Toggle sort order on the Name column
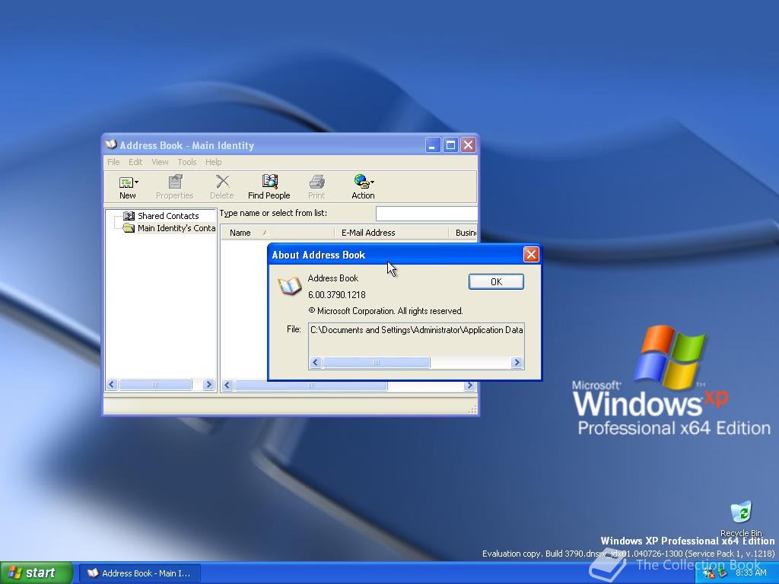Viewport: 779px width, 584px height. point(243,233)
